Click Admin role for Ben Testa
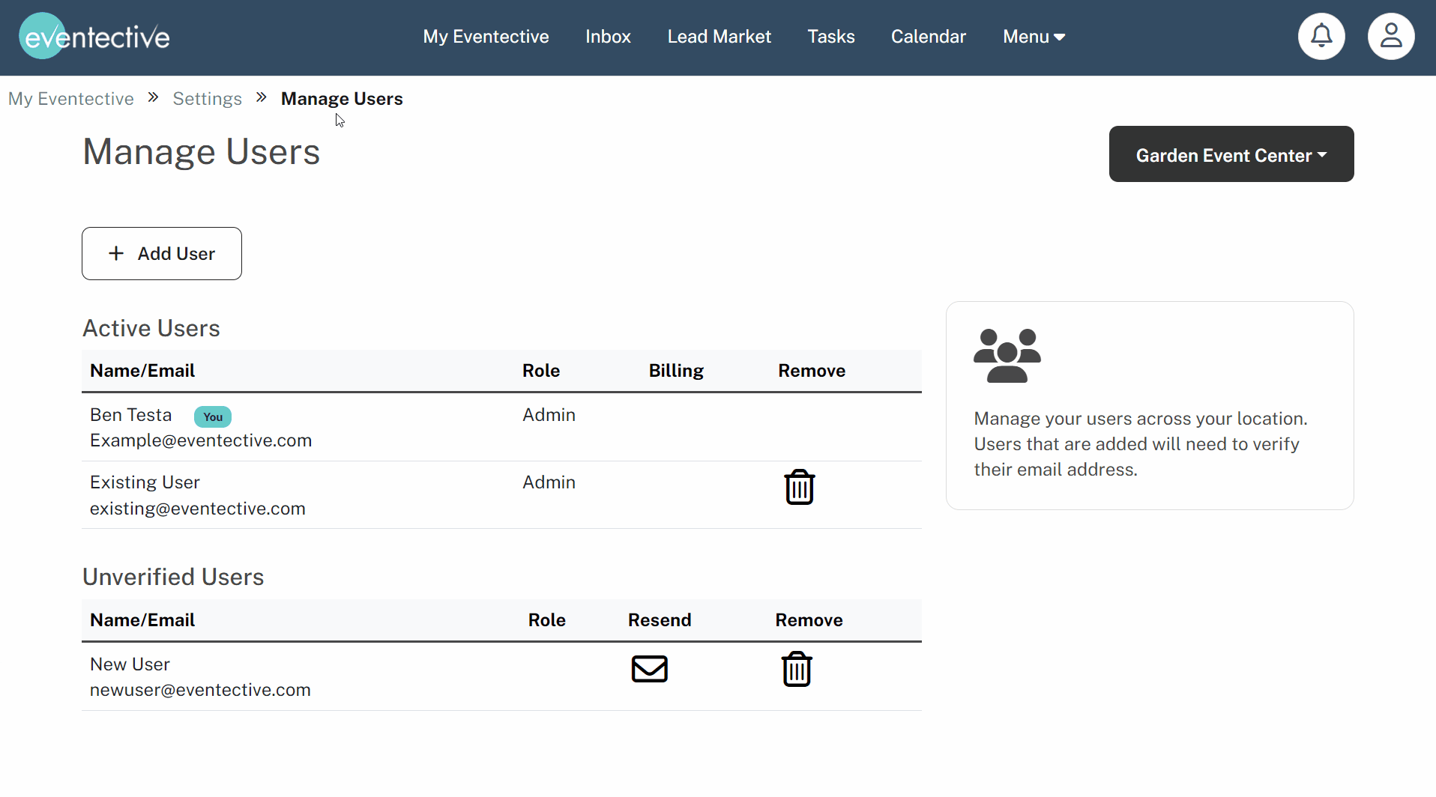The image size is (1436, 797). [x=549, y=415]
